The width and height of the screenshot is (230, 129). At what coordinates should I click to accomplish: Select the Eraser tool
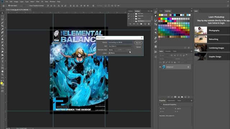click(x=3, y=46)
